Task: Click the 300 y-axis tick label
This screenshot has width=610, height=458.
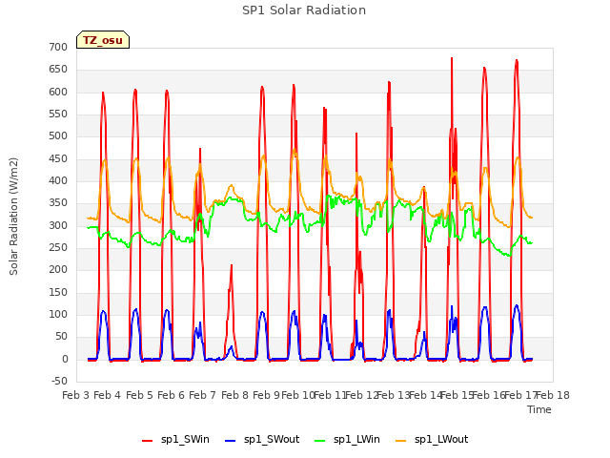Action: click(58, 225)
